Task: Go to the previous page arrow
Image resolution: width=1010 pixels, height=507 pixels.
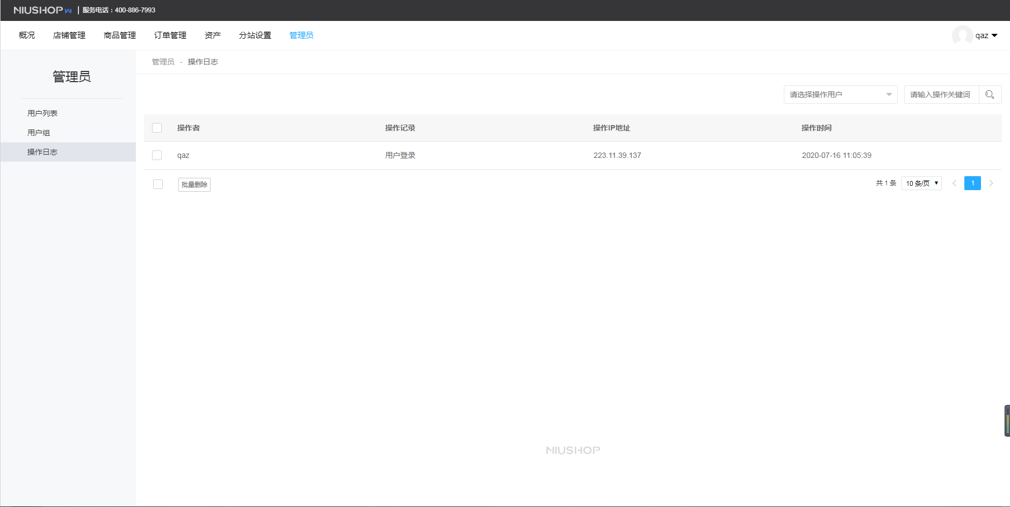Action: pyautogui.click(x=955, y=183)
